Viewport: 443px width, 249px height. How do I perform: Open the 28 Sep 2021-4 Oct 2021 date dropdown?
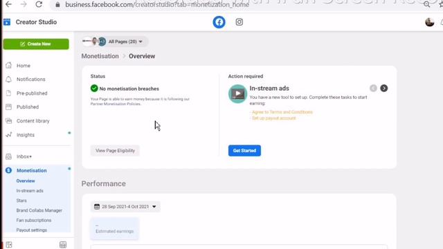click(x=125, y=207)
